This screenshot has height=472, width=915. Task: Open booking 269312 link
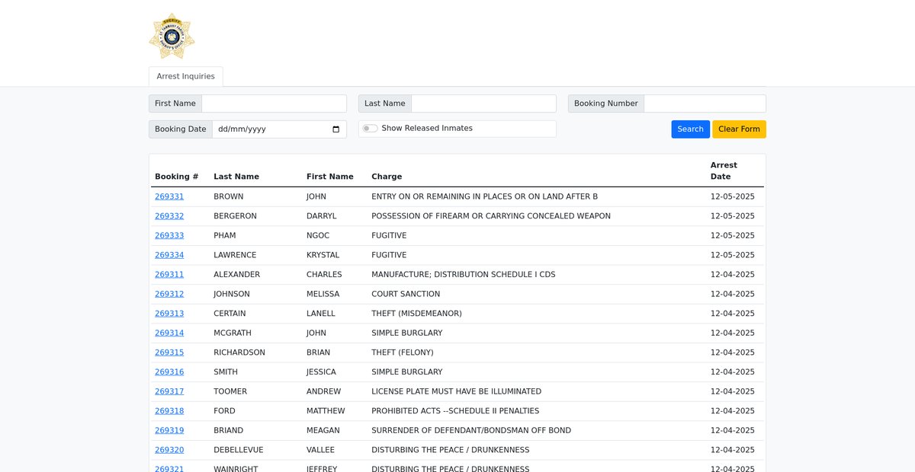click(x=169, y=294)
